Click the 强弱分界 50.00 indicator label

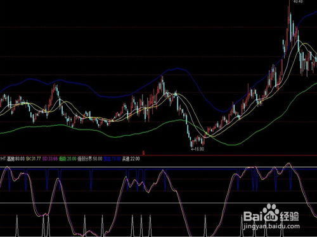[x=90, y=159]
